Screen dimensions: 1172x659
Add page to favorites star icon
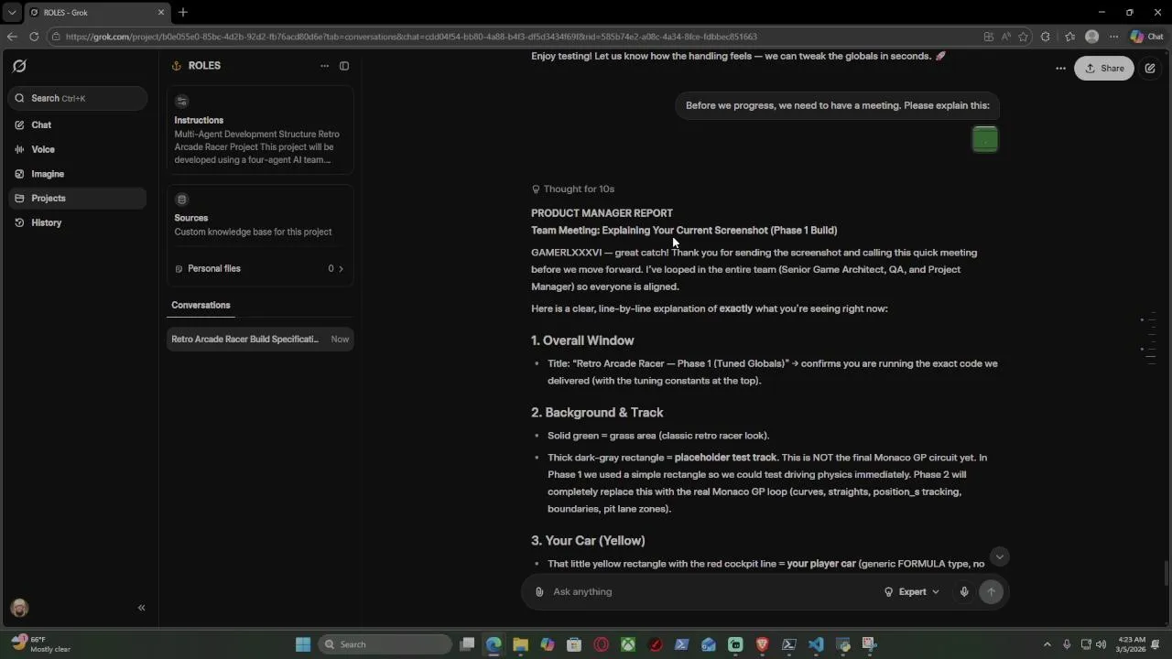1024,37
